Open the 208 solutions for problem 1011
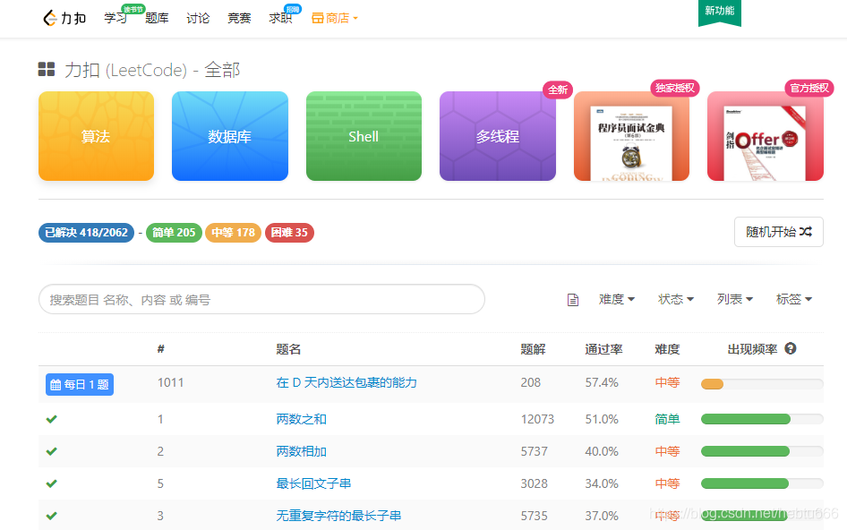 click(x=530, y=382)
